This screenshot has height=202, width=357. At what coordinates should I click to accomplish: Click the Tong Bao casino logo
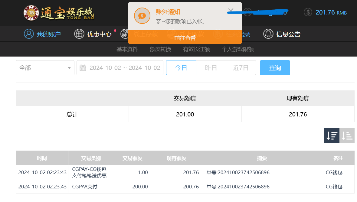pyautogui.click(x=59, y=13)
